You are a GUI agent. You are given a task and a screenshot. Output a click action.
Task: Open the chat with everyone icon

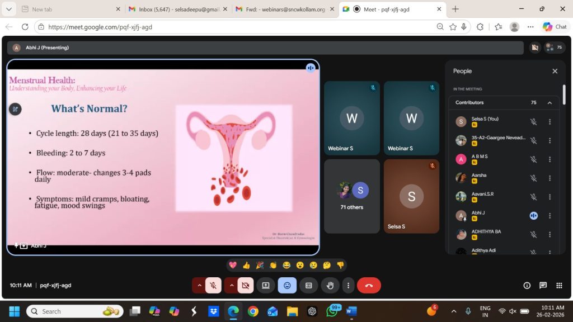coord(543,285)
